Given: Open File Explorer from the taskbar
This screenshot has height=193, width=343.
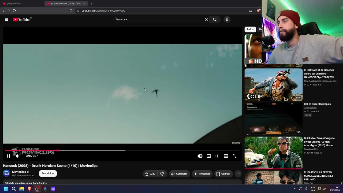Looking at the screenshot, I should (x=21, y=189).
